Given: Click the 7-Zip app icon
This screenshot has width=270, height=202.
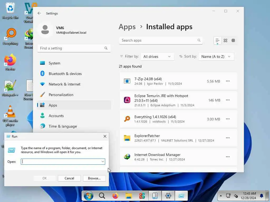Looking at the screenshot, I should coord(127,81).
